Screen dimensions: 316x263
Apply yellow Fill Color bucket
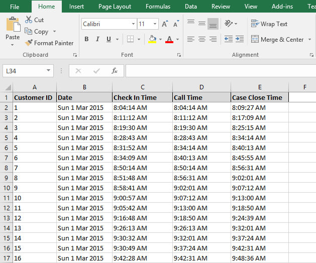pyautogui.click(x=152, y=39)
